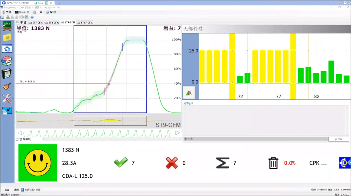
Task: Open the yellow hash folder icon
Action: [7, 37]
